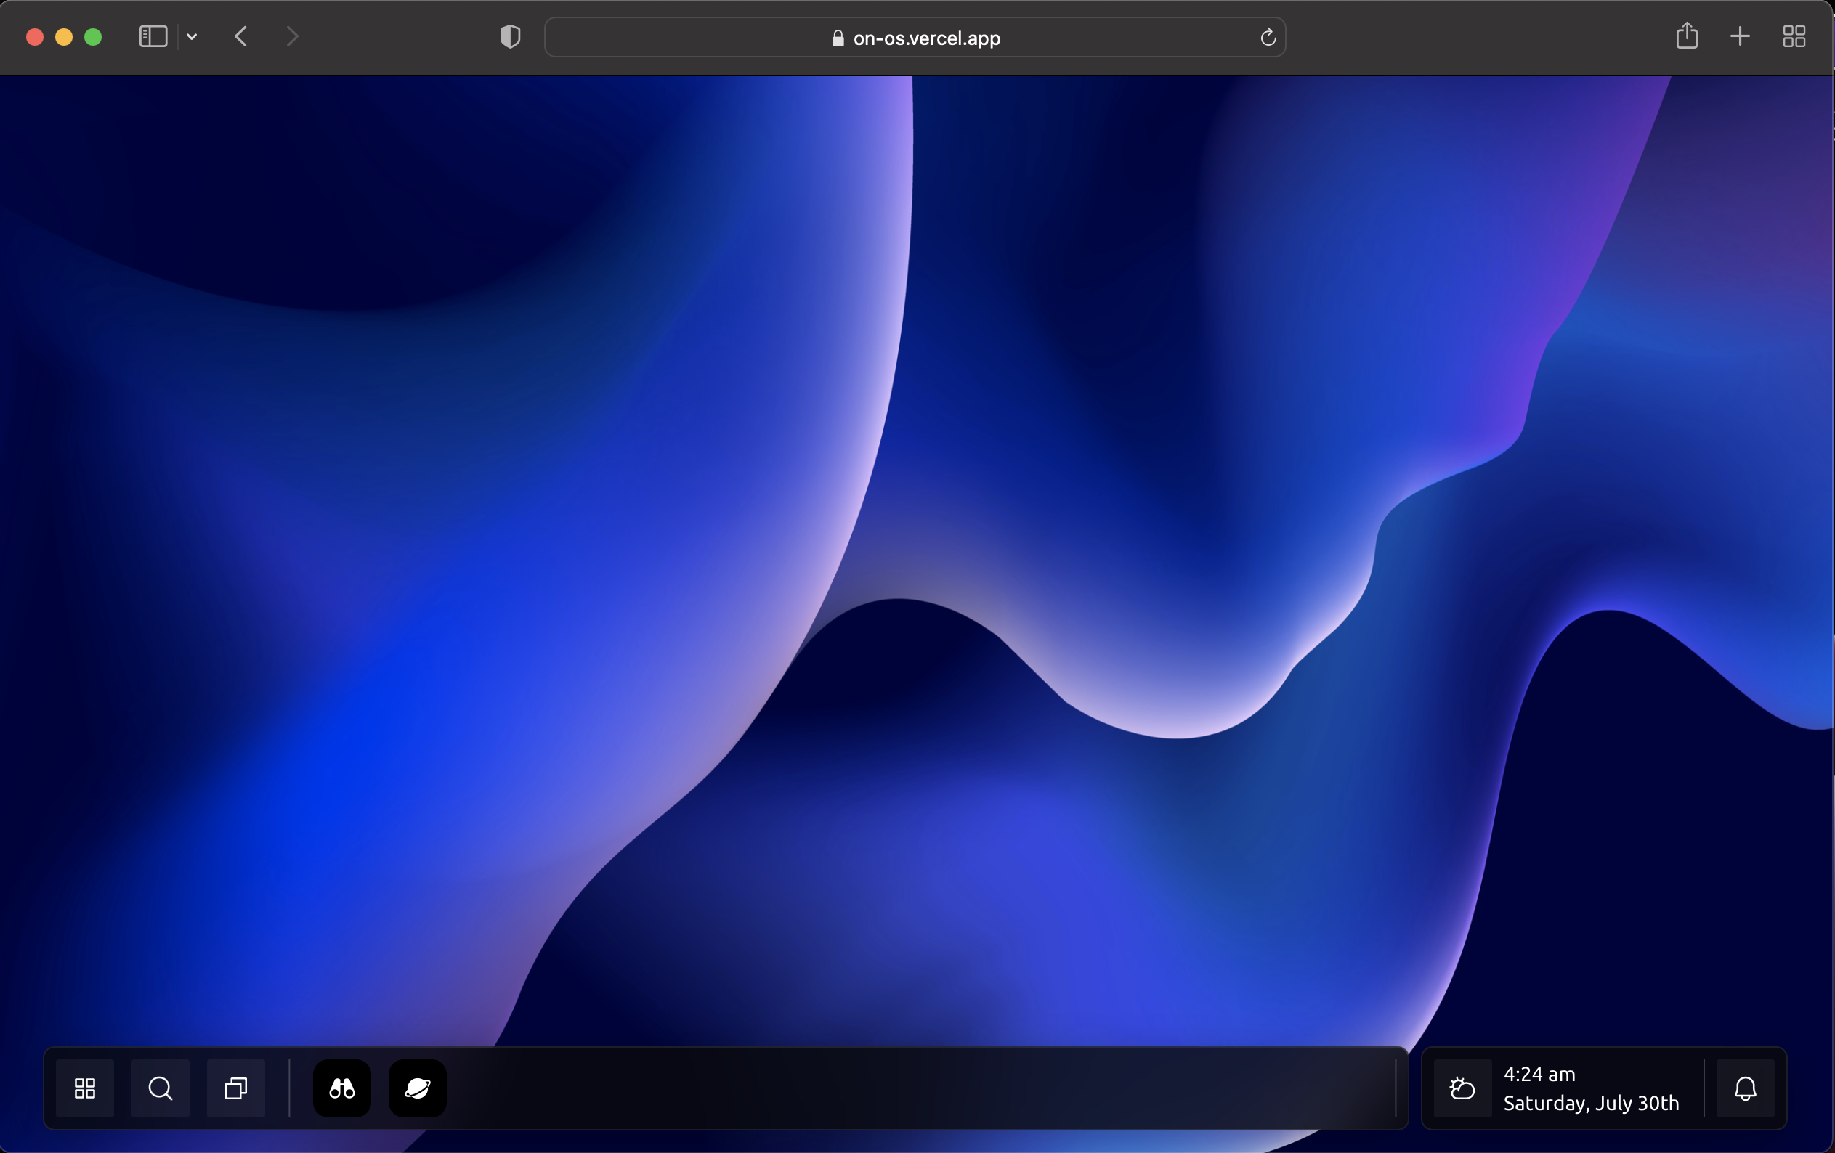Viewport: 1835px width, 1153px height.
Task: Reload the current page
Action: (x=1268, y=37)
